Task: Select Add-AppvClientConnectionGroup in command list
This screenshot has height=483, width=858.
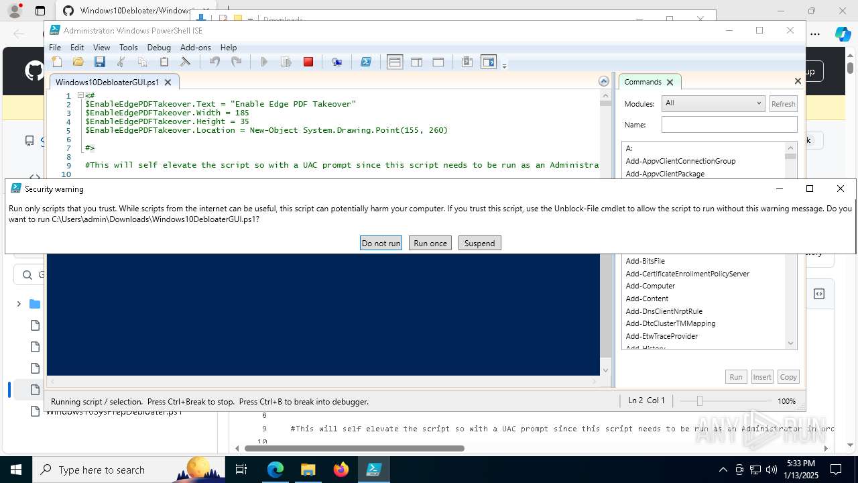Action: tap(680, 161)
